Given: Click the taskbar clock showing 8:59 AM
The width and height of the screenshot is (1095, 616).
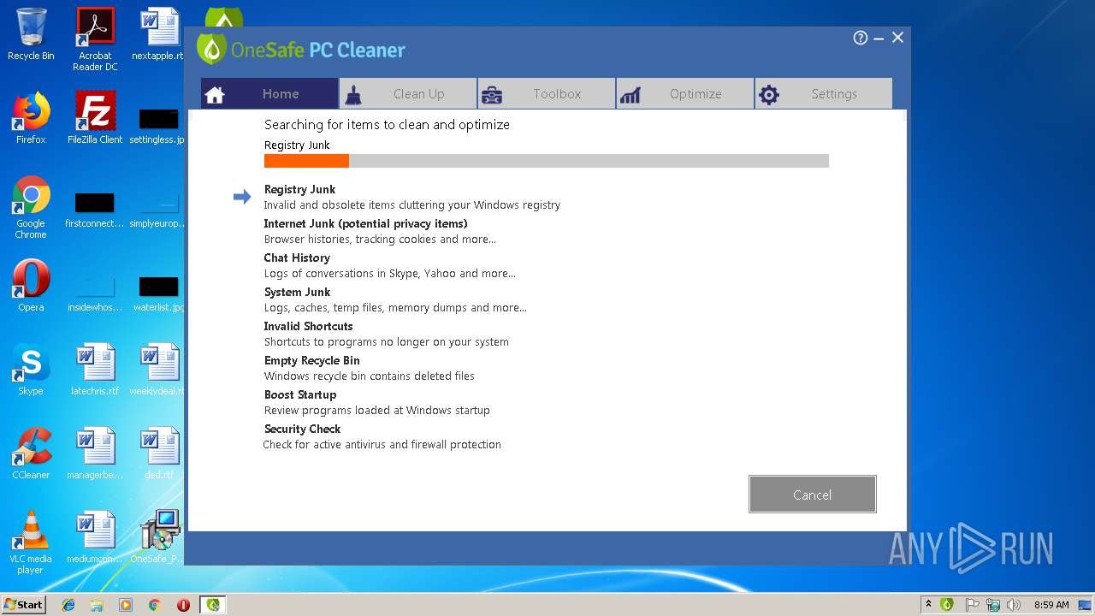Looking at the screenshot, I should [1051, 605].
